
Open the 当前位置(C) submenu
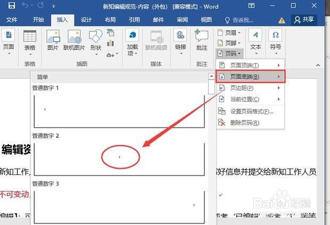coord(250,99)
